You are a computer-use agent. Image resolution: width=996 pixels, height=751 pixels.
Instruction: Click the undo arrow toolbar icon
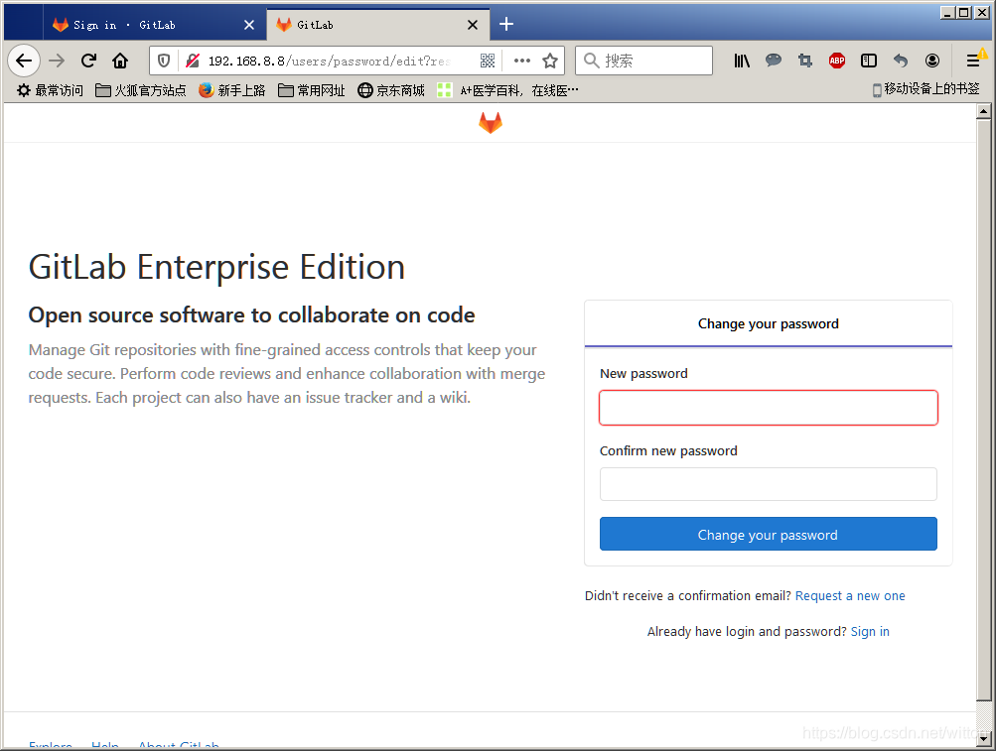coord(901,61)
